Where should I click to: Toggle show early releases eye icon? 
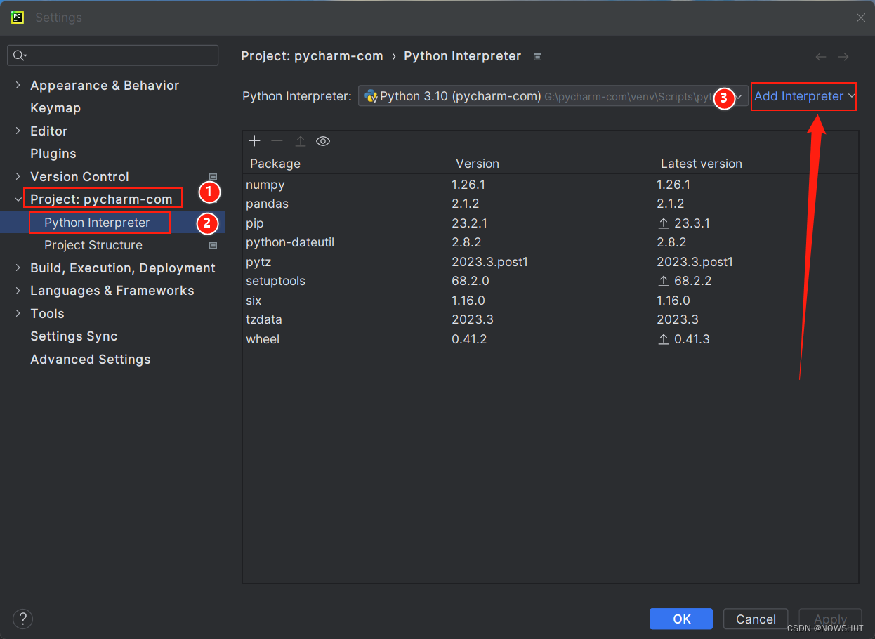[x=323, y=141]
